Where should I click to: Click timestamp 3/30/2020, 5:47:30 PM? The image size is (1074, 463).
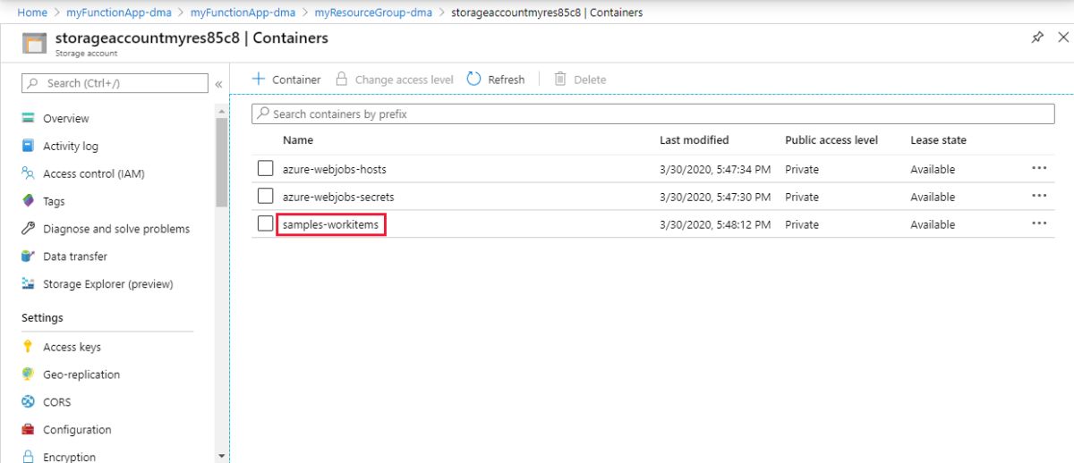coord(715,197)
